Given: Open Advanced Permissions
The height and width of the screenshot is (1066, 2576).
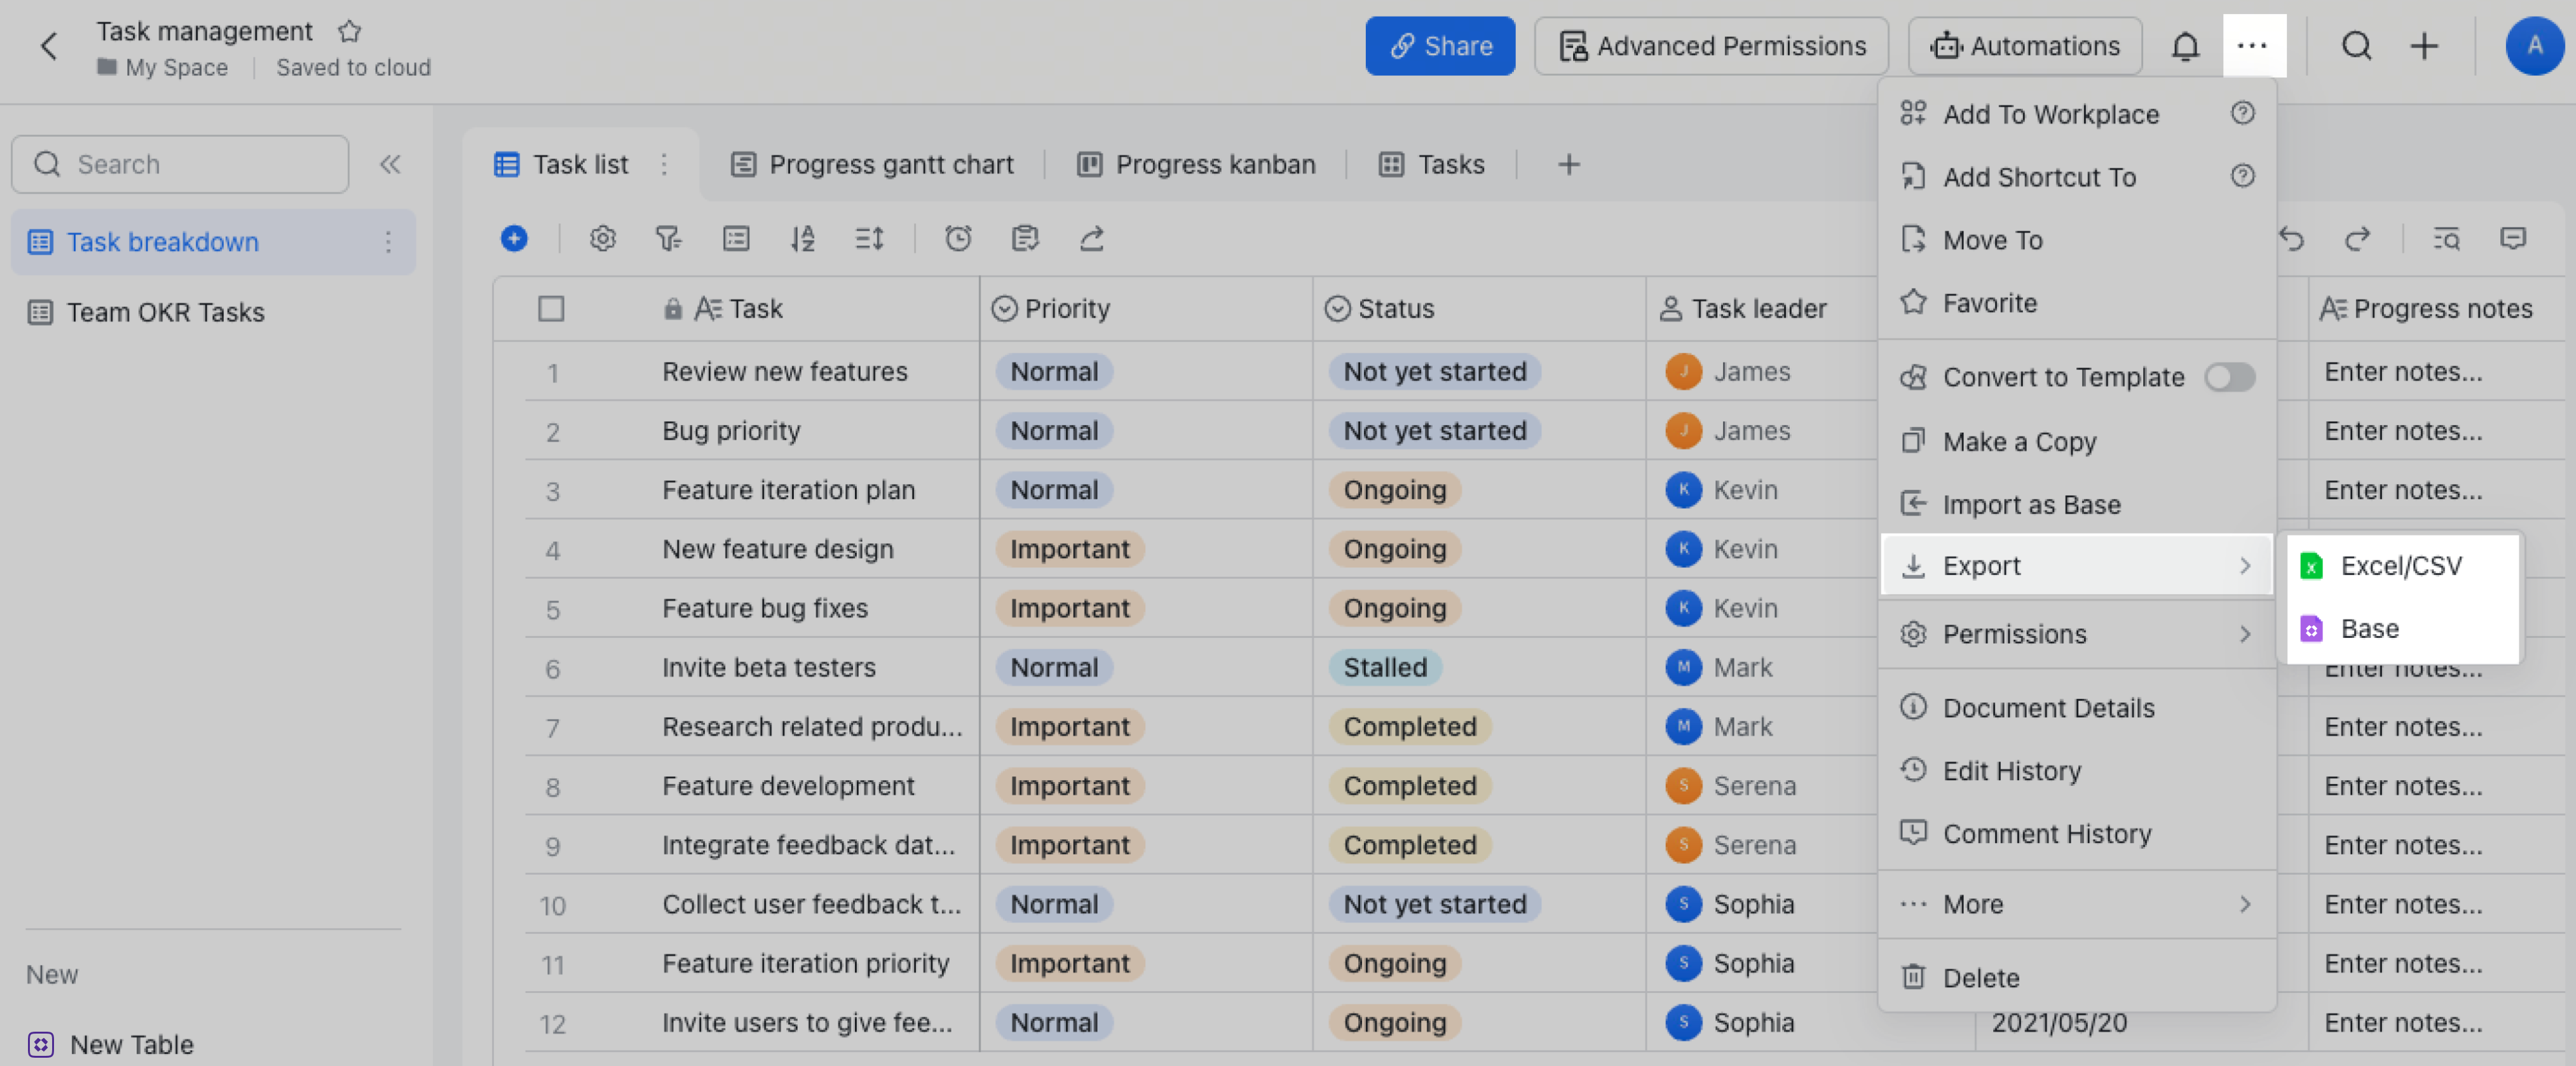Looking at the screenshot, I should pyautogui.click(x=1711, y=46).
